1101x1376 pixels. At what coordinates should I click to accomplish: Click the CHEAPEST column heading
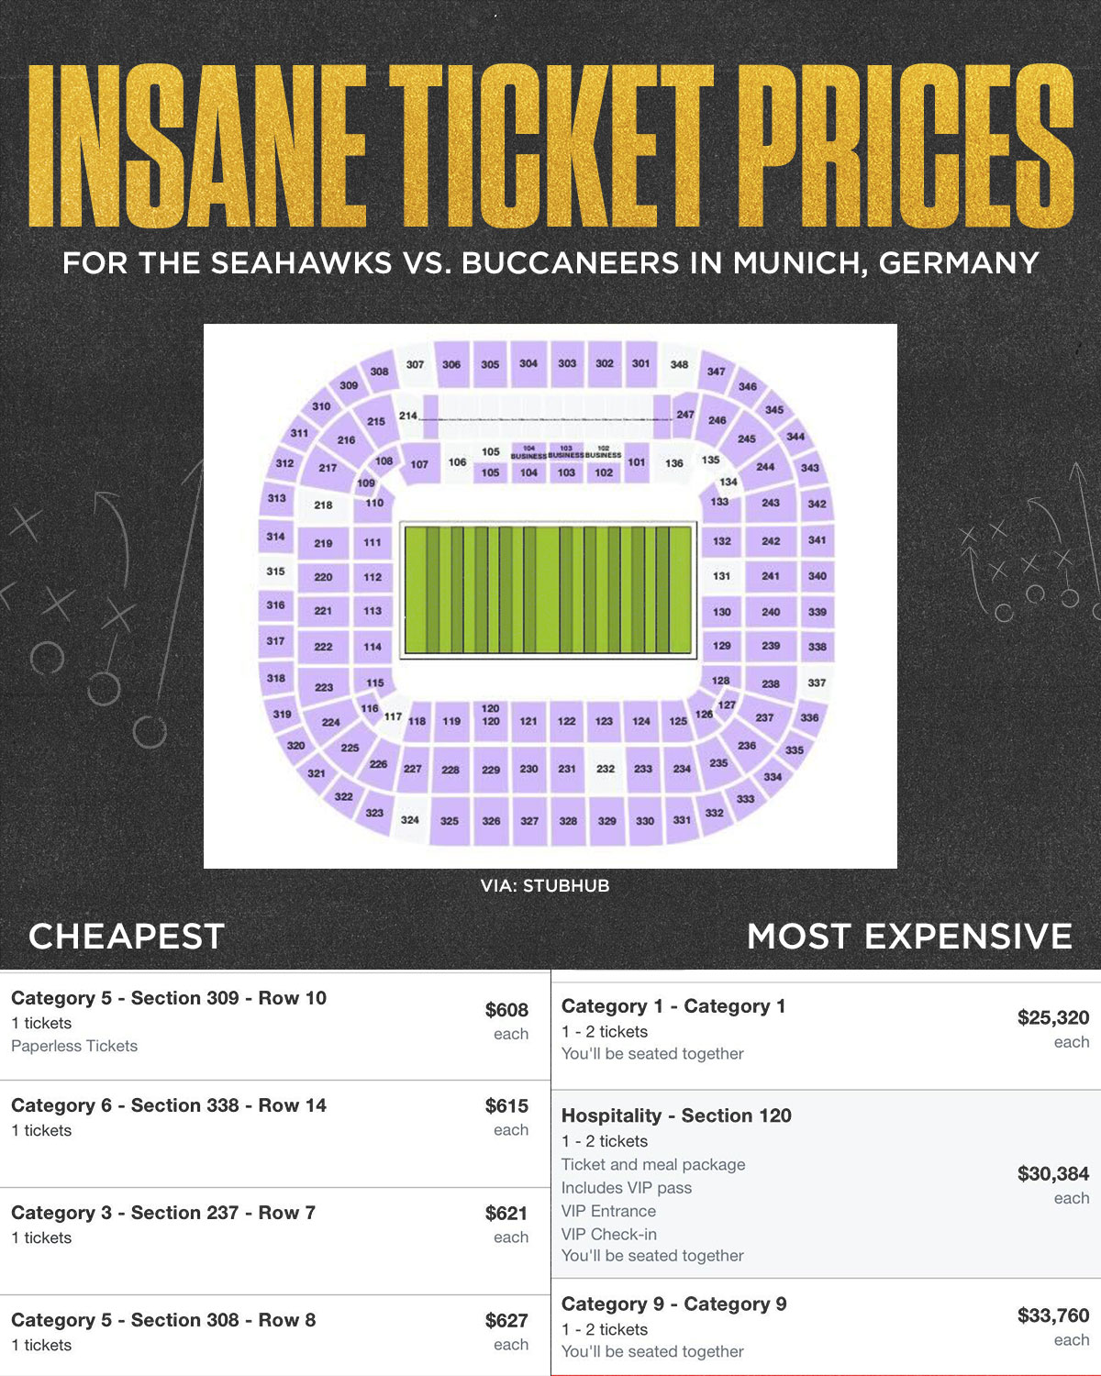pyautogui.click(x=127, y=937)
